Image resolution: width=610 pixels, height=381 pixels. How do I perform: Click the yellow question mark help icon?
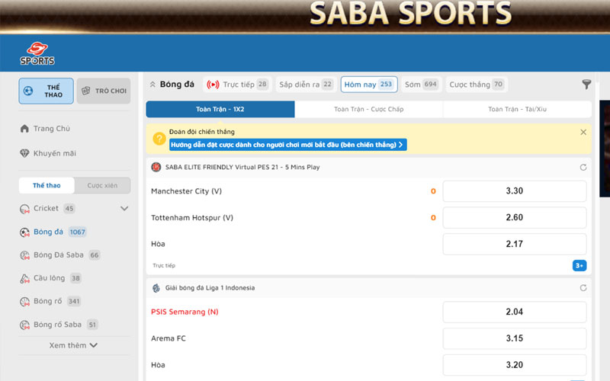[159, 139]
